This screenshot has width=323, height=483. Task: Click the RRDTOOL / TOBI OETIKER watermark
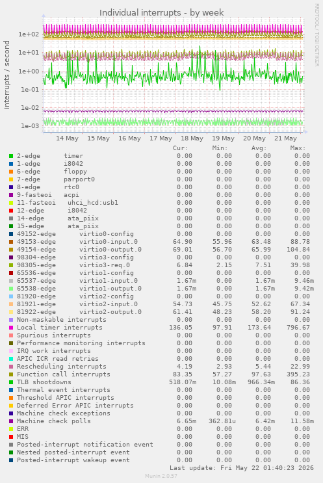click(317, 34)
